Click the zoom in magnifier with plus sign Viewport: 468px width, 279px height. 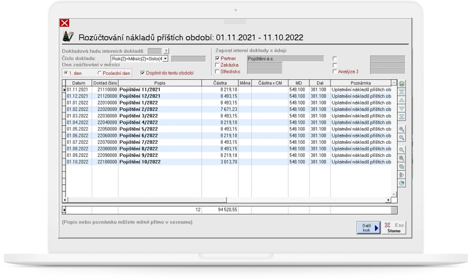pos(402,129)
